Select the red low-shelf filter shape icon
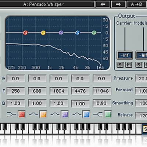 [x=12, y=114]
